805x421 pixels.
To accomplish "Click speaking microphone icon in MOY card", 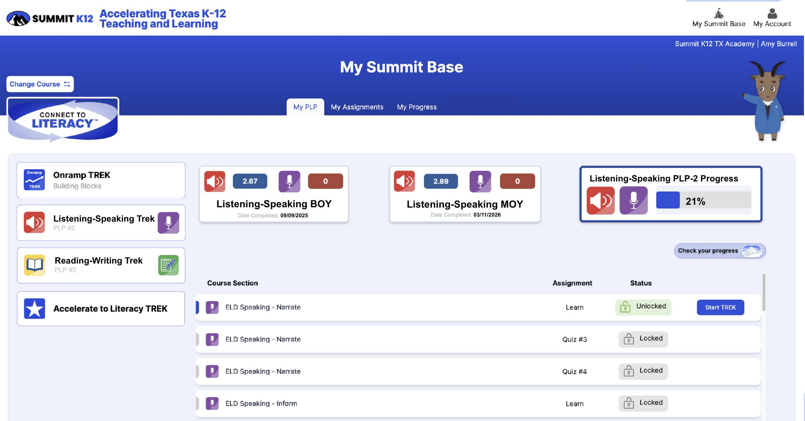I will (x=480, y=181).
